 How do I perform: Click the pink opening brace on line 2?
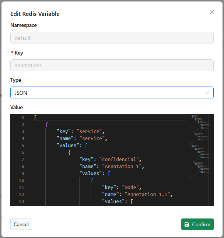click(x=46, y=125)
